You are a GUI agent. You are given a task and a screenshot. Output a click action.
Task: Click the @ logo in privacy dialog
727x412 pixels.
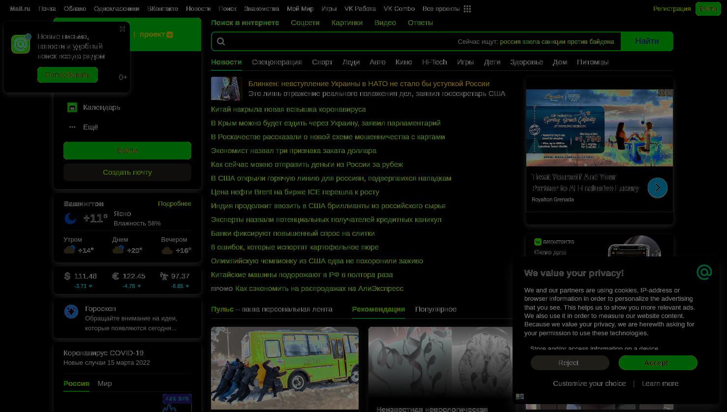[704, 272]
